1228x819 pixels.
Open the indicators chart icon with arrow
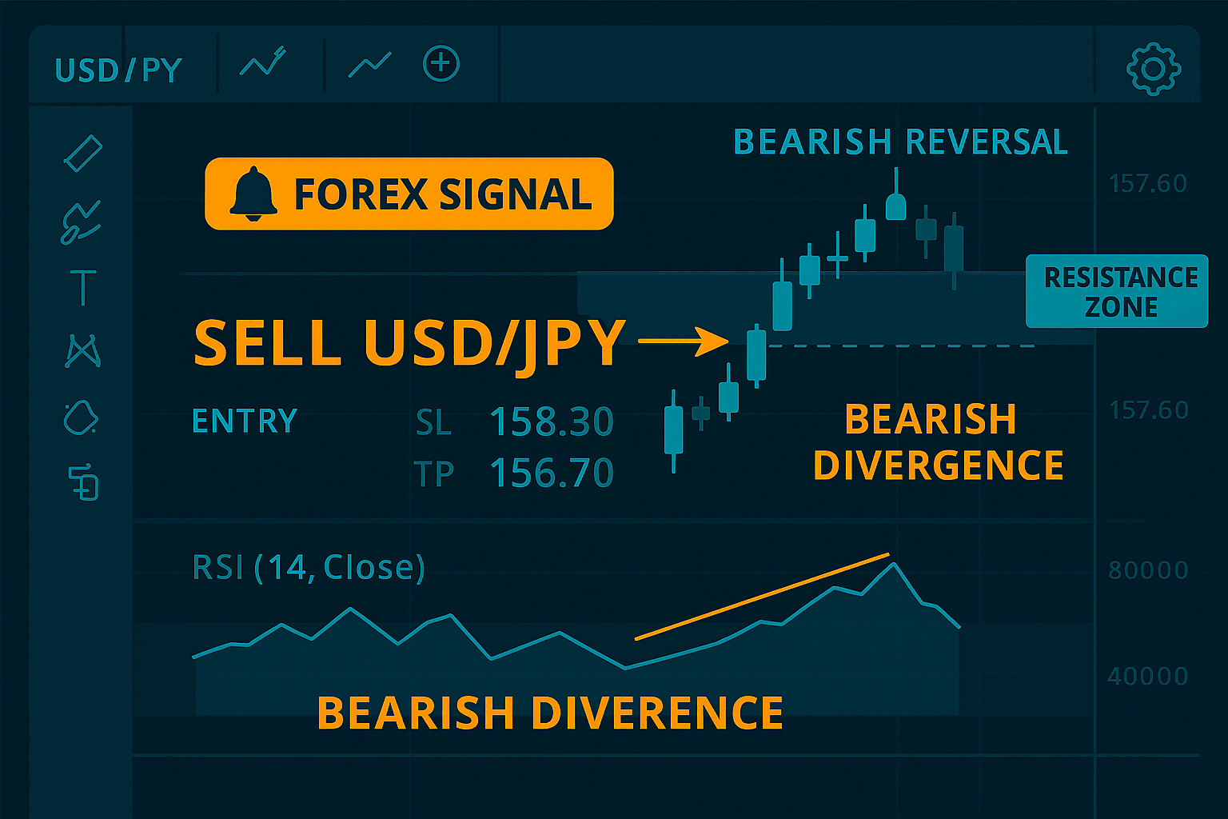click(263, 62)
